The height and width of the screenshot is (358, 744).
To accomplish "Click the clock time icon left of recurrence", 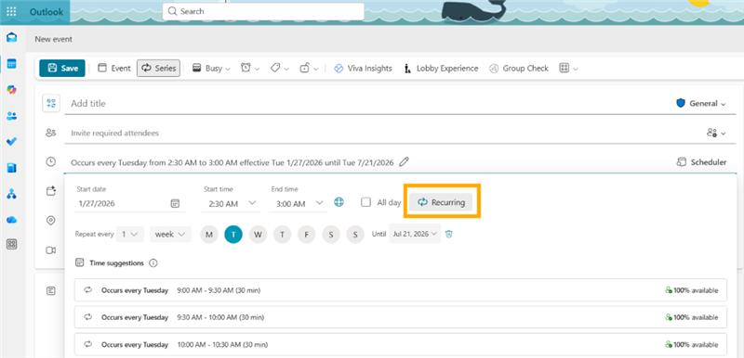I will pos(51,162).
